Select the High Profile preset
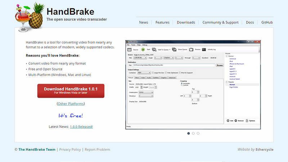 pos(233,87)
